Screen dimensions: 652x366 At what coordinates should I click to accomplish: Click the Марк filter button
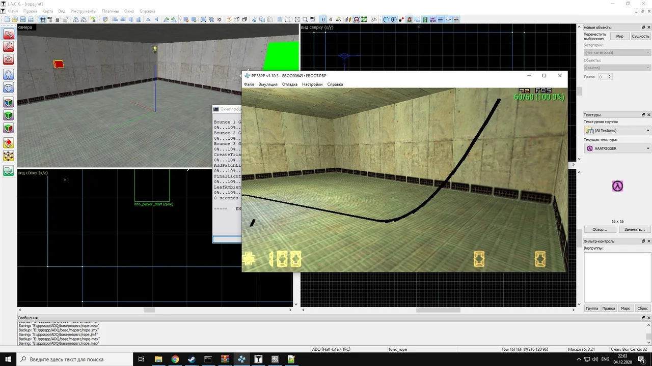pyautogui.click(x=626, y=309)
